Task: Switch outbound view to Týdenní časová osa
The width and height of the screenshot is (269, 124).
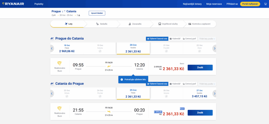Action: (157, 39)
